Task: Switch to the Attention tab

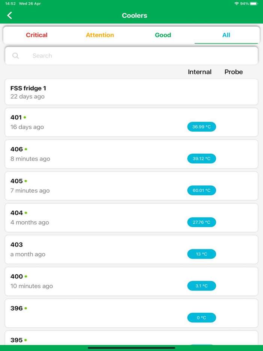Action: [x=100, y=35]
